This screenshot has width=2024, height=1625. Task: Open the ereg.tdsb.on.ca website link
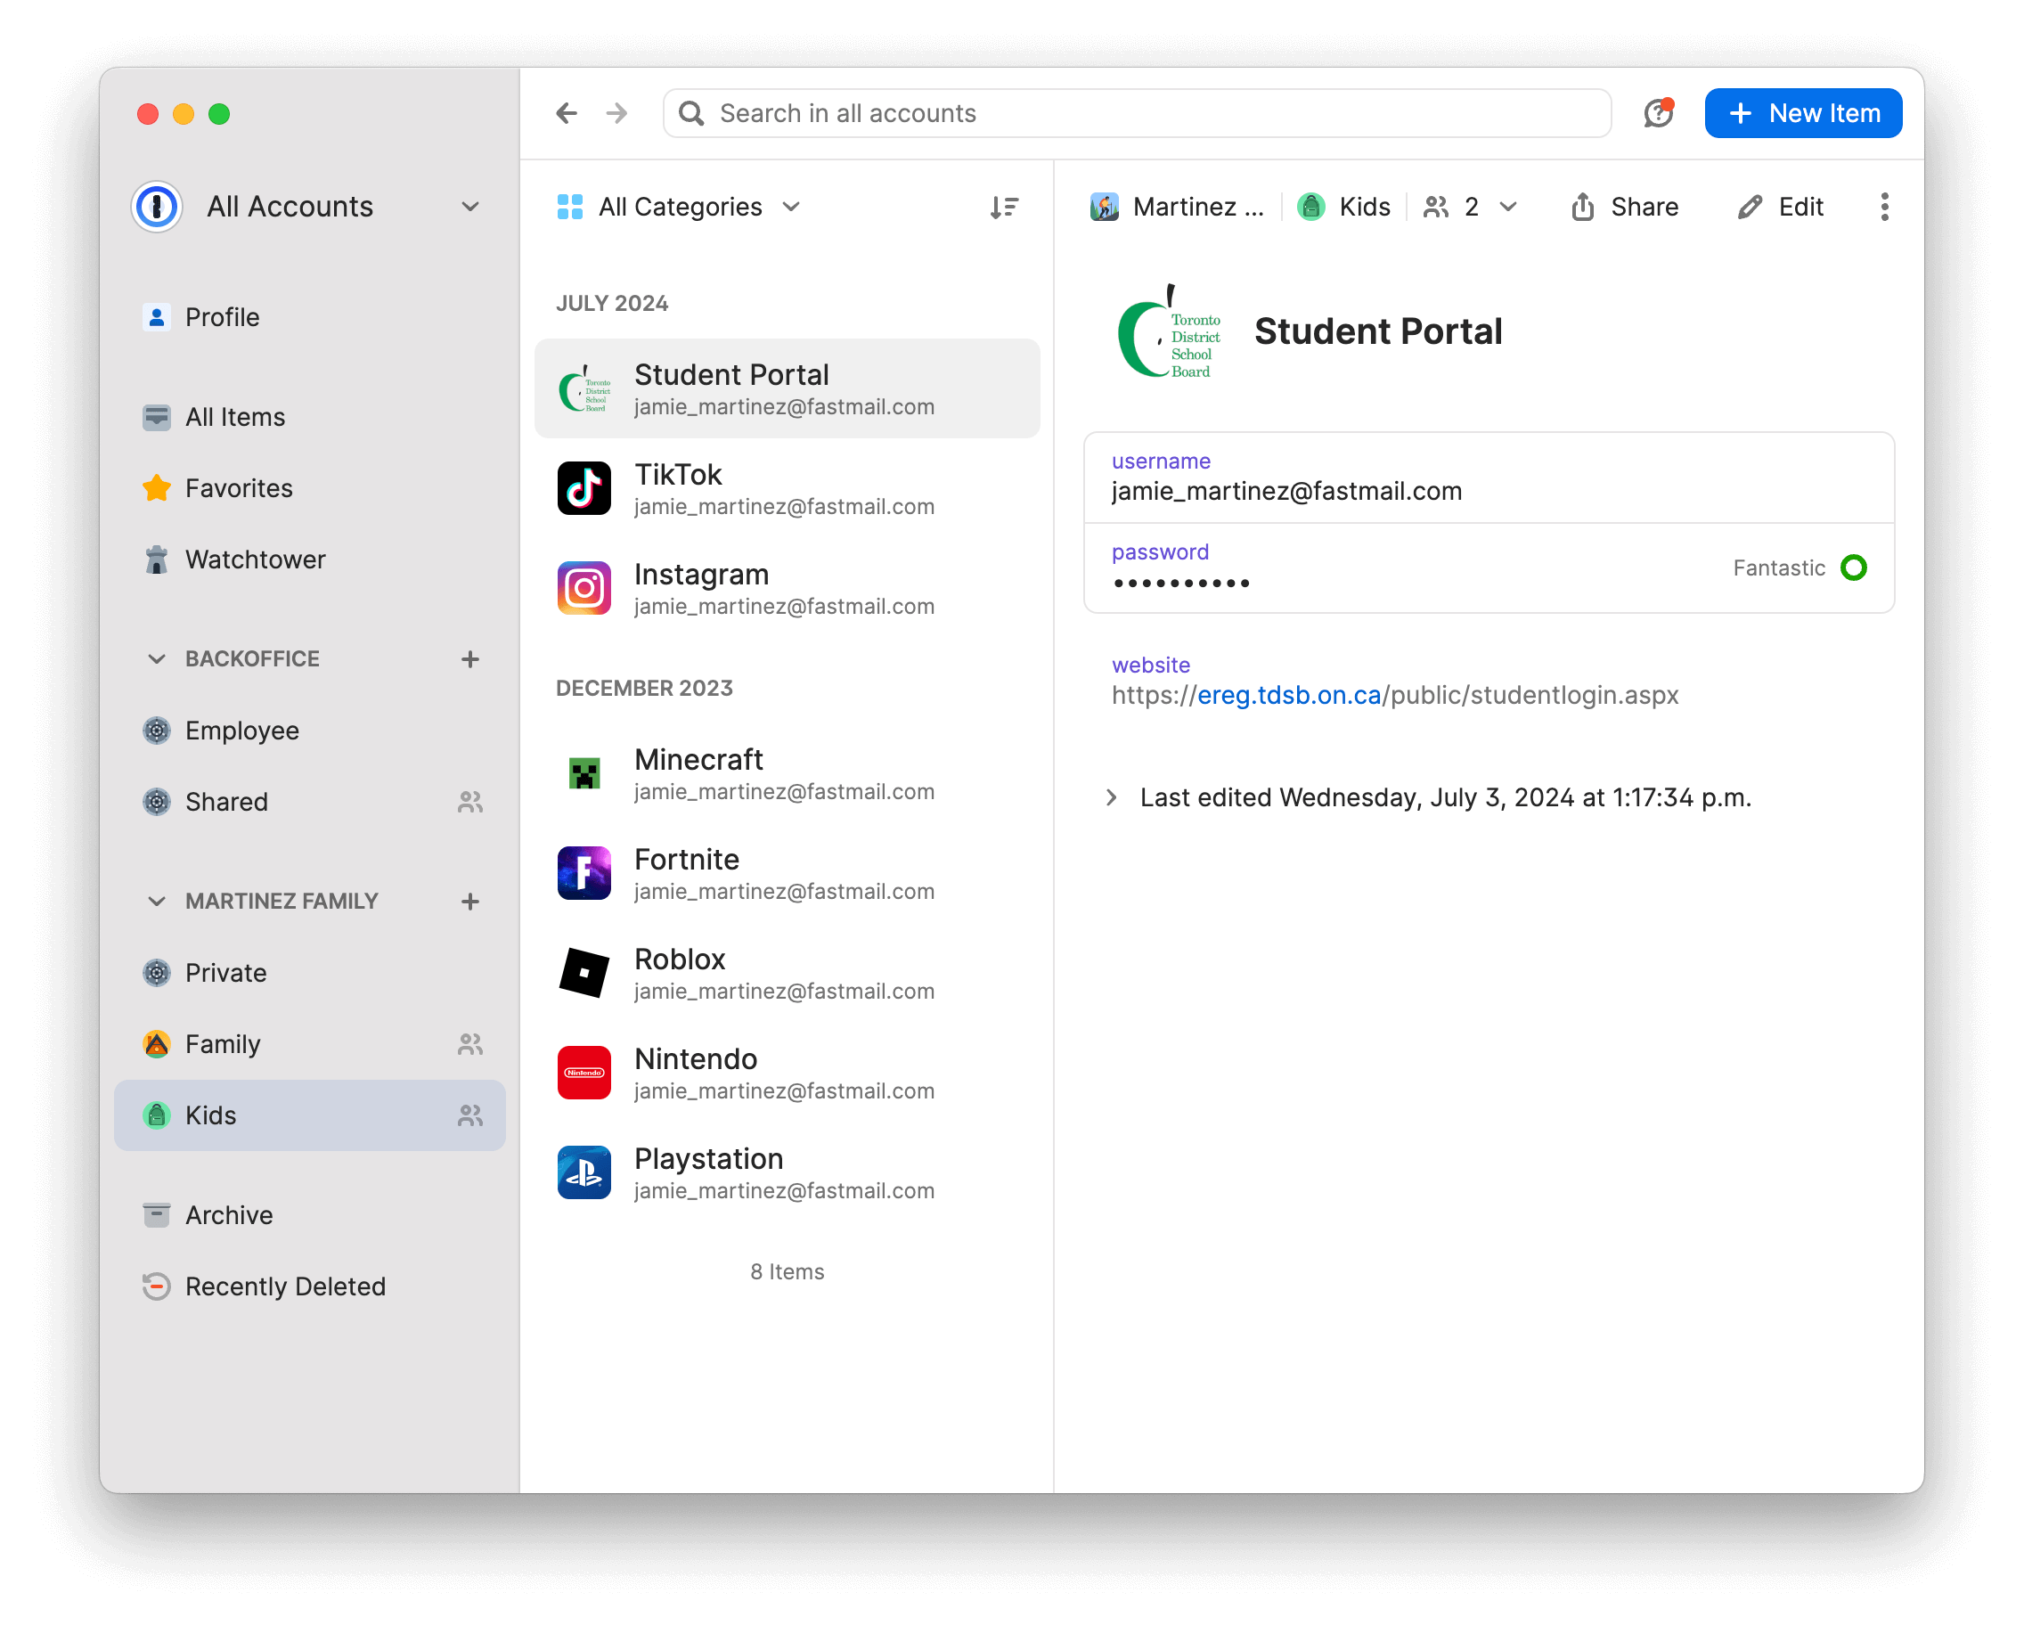point(1290,695)
